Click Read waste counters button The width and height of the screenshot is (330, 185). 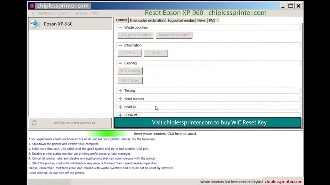135,35
